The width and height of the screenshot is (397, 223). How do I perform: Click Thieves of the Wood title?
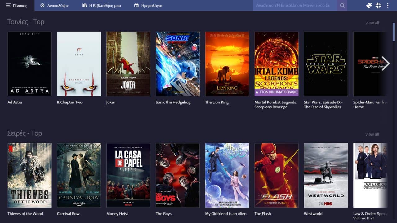[x=25, y=214]
